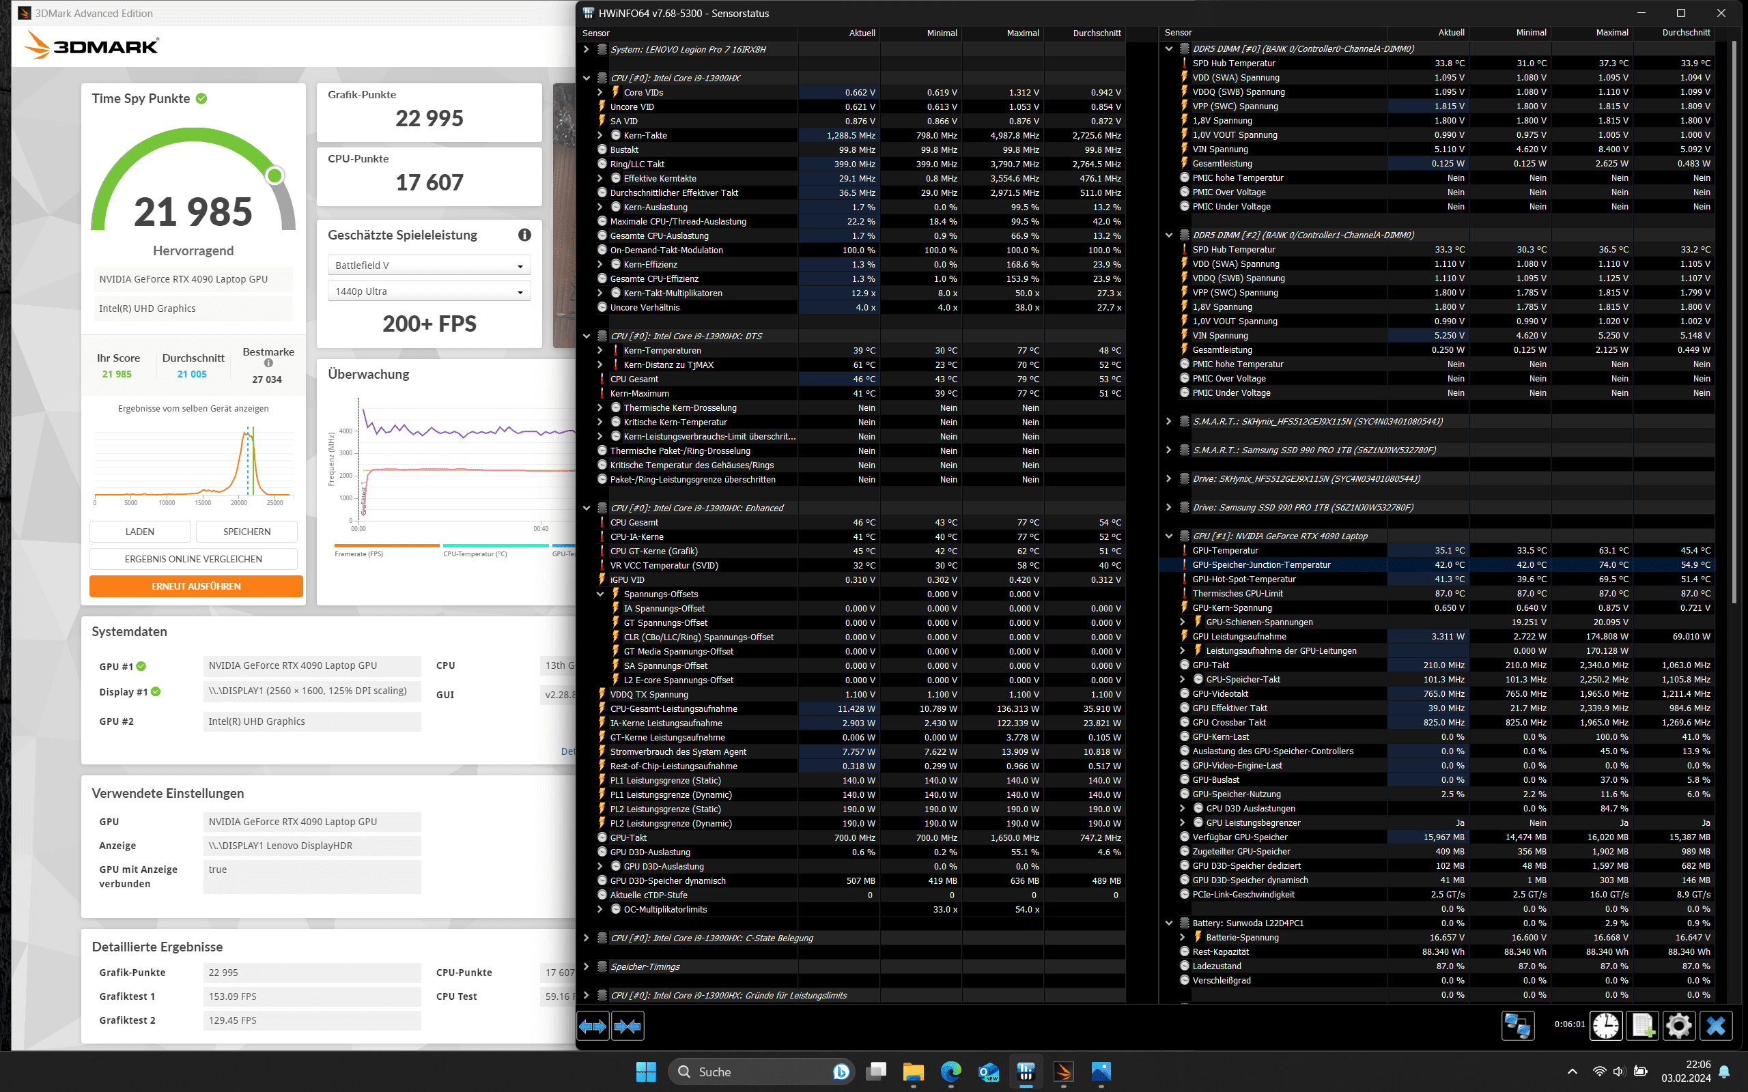Expand the Core VIDs row
This screenshot has width=1748, height=1092.
click(x=600, y=92)
